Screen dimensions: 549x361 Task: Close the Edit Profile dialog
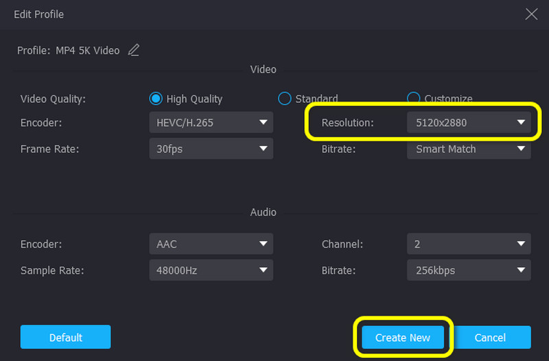click(531, 14)
